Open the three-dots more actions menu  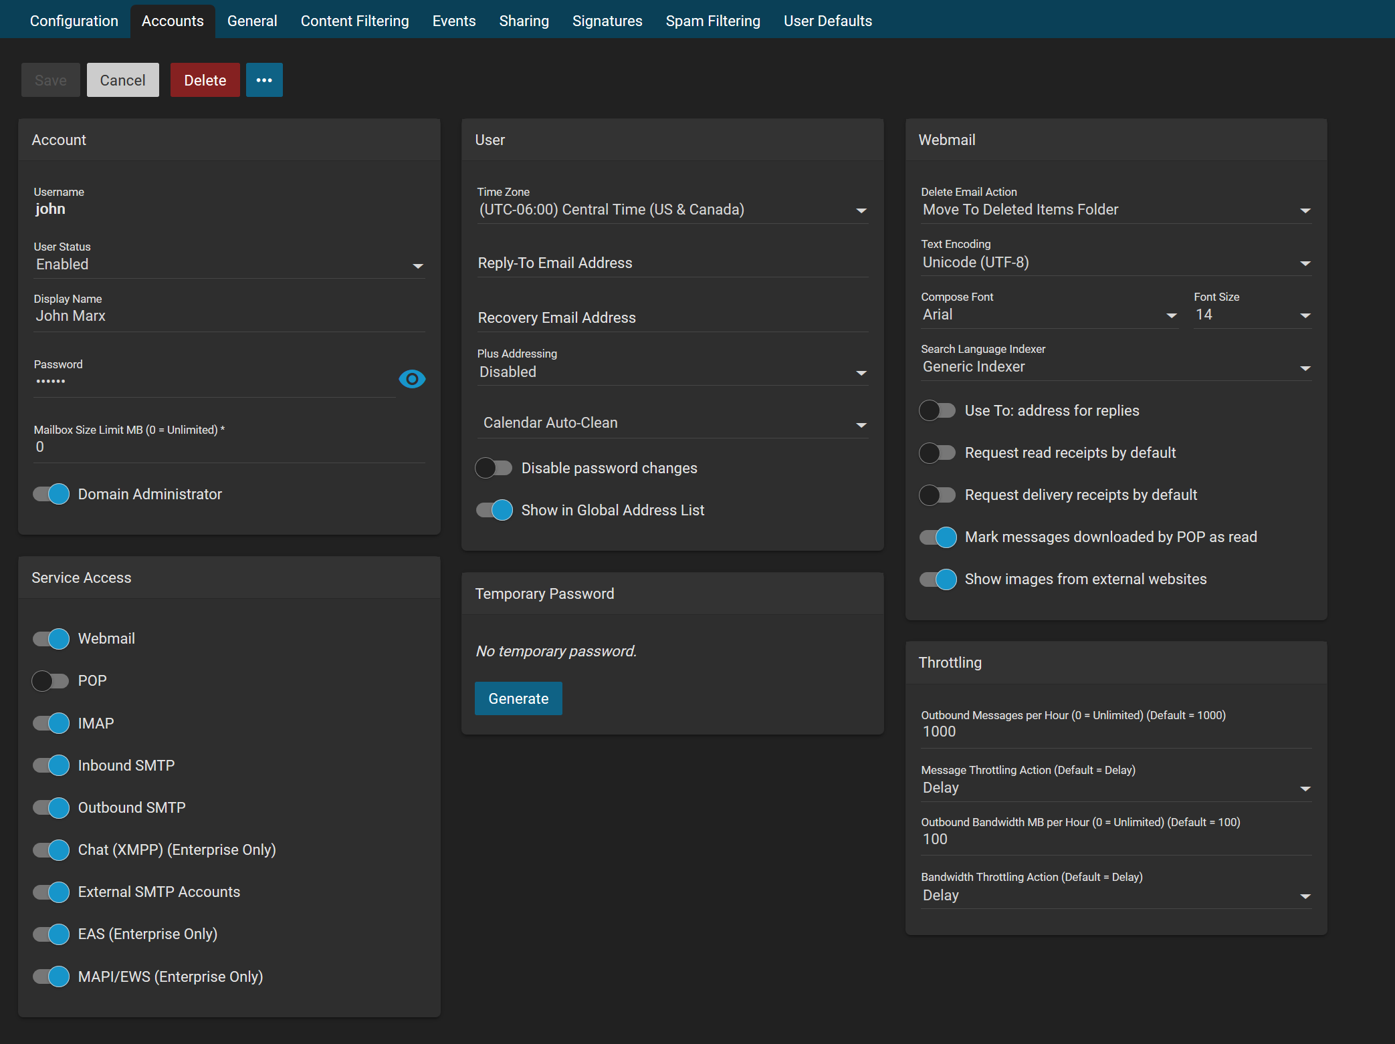pos(264,80)
